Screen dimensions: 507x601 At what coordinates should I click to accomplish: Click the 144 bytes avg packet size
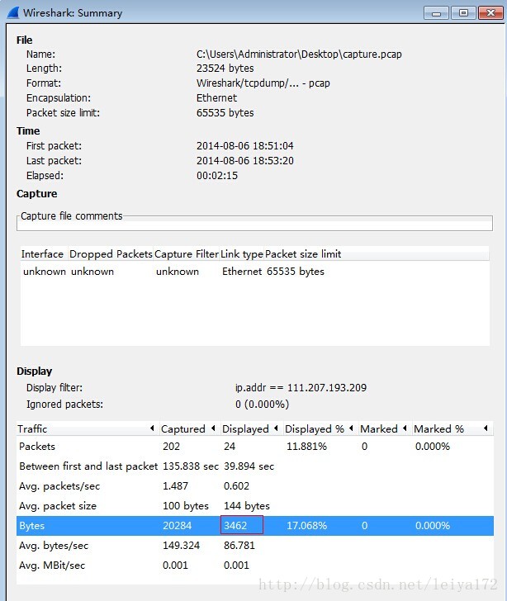click(247, 506)
